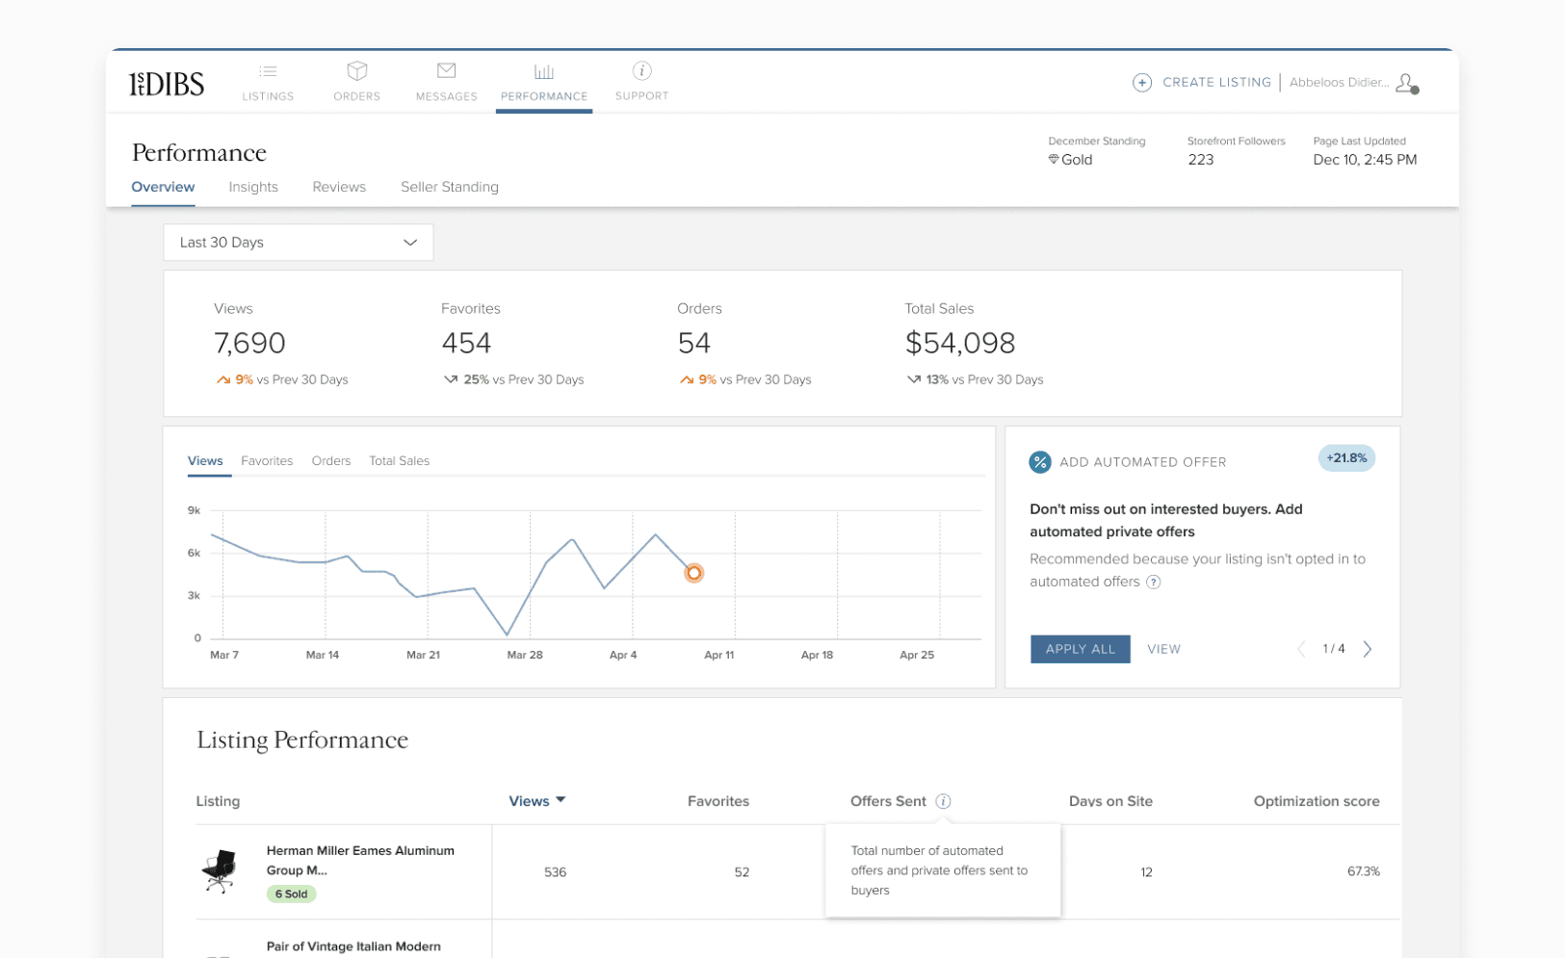Open Messages from the envelope icon
Viewport: 1565px width, 958px height.
coord(446,70)
